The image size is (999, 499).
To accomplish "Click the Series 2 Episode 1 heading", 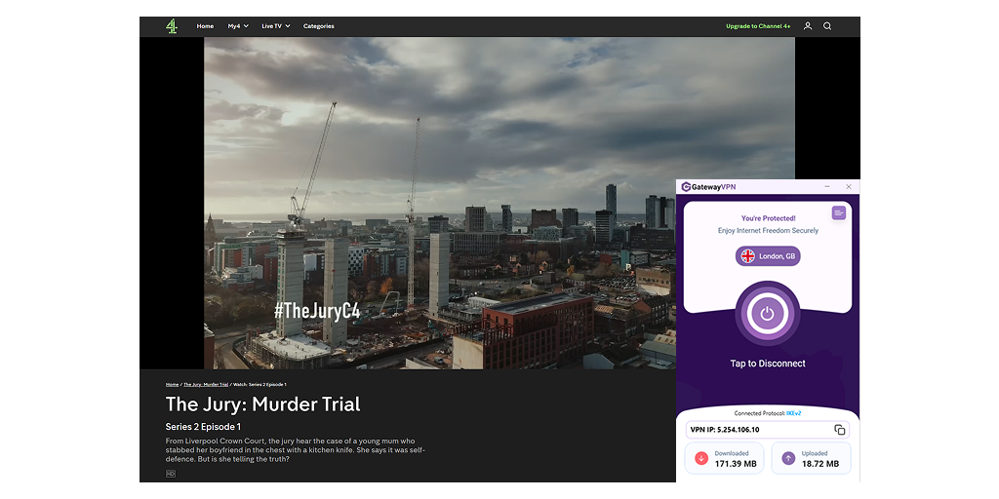I will 203,427.
